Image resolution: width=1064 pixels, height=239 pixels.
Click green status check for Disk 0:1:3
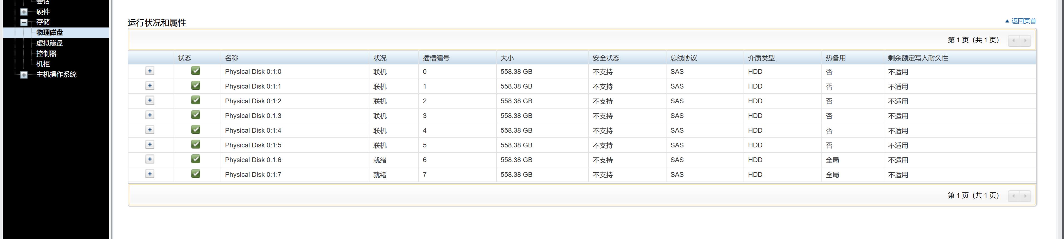click(x=196, y=115)
